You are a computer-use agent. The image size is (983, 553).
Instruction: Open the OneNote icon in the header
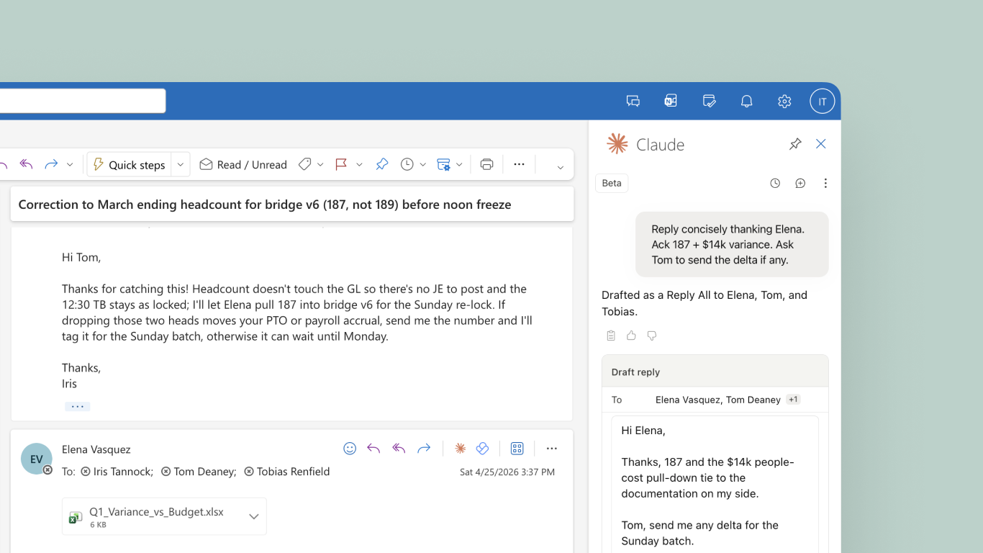pos(671,102)
